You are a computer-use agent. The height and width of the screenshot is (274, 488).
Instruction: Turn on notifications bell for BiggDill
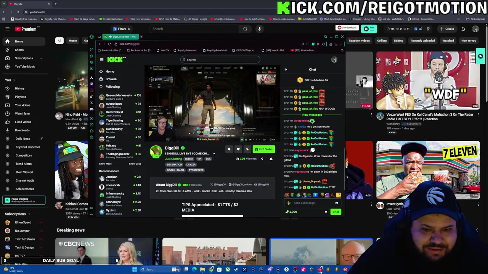click(229, 149)
